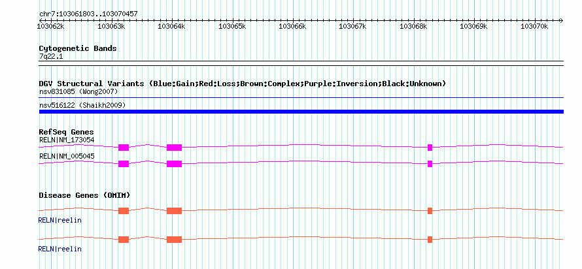Click the DGV Structural Variants track title
582x269 pixels.
[243, 84]
